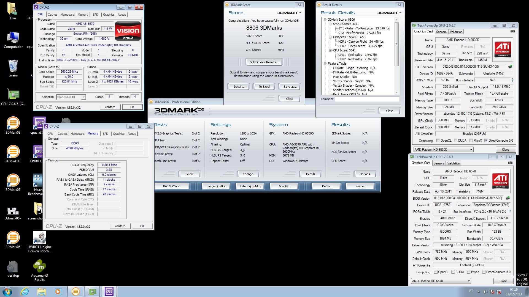Open the desktop settings file icon
The image size is (529, 297).
click(13, 268)
